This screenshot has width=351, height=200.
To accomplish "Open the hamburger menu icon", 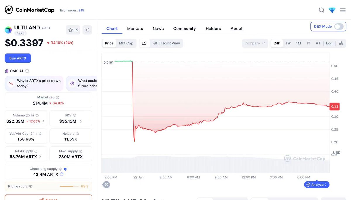I will (x=343, y=10).
